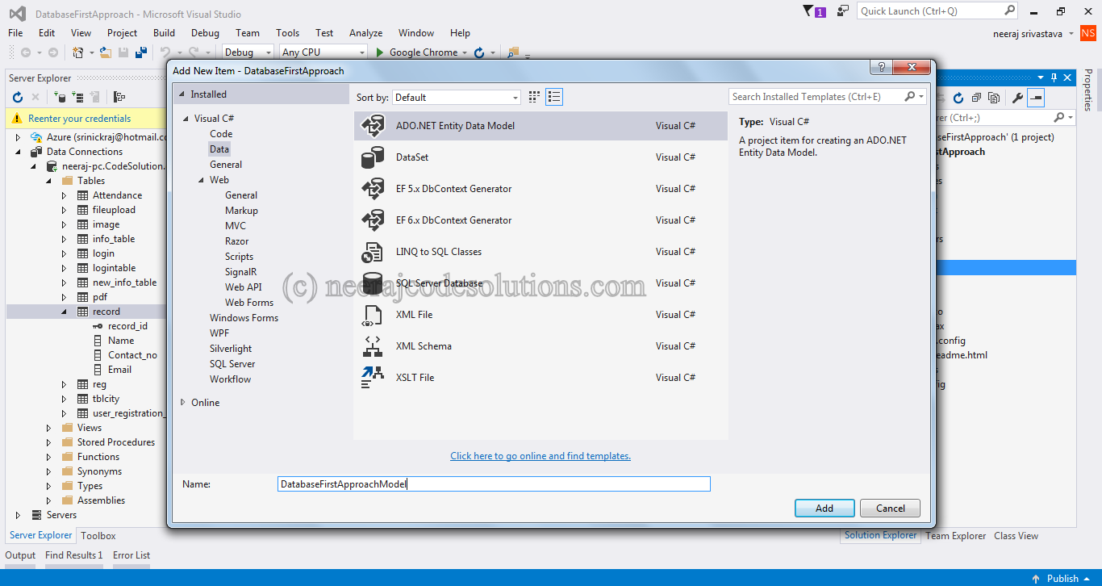The width and height of the screenshot is (1102, 586).
Task: Click Show All Files icon in Solution Explorer
Action: (x=994, y=98)
